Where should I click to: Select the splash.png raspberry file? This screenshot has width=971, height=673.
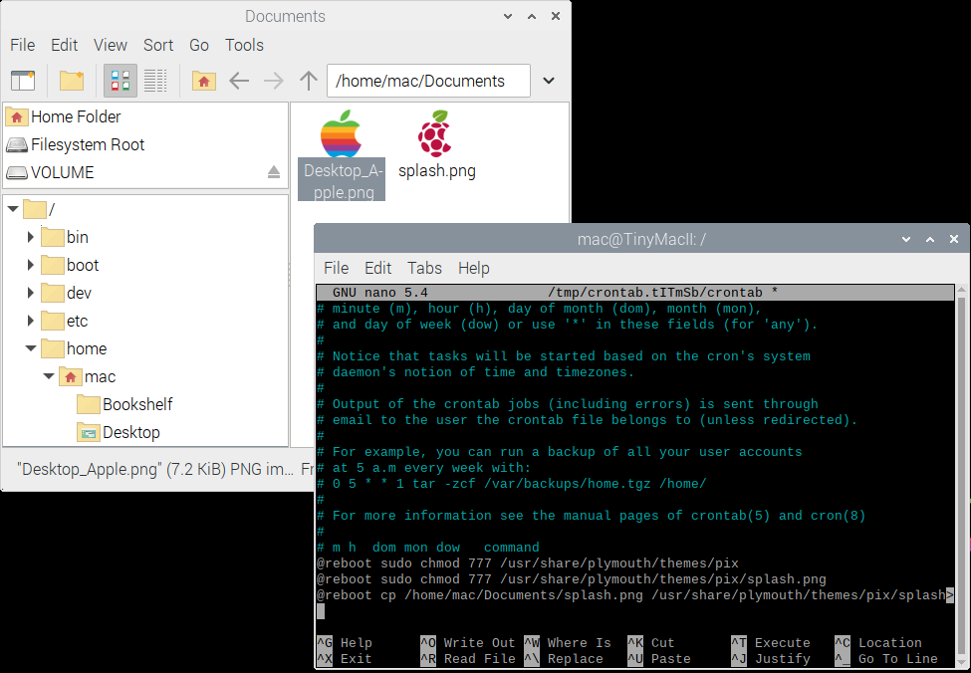436,145
